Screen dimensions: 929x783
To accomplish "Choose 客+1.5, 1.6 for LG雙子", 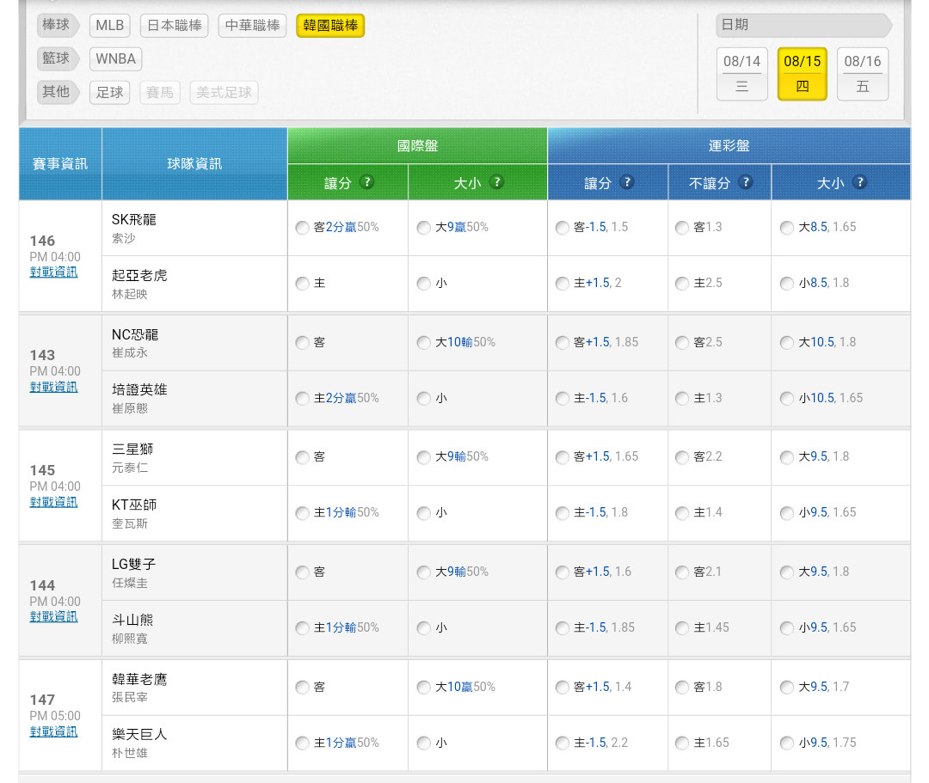I will click(x=563, y=573).
